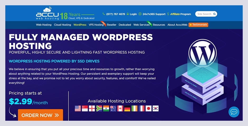The height and width of the screenshot is (126, 248).
Task: Select the Japan flag location
Action: 149,108
